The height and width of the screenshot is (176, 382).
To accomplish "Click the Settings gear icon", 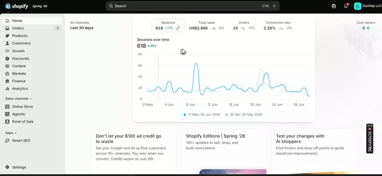I will pos(7,167).
